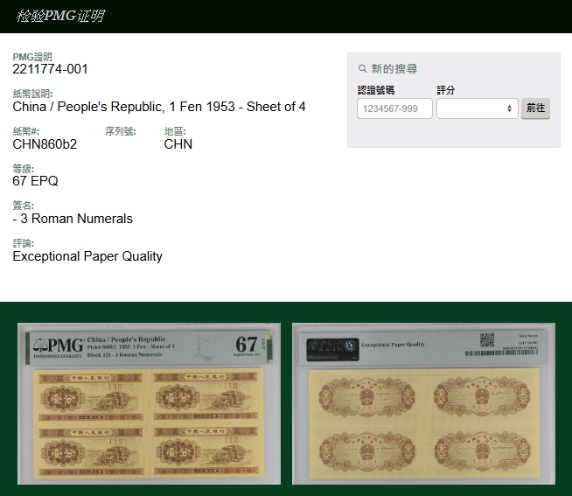Click the grade value 67 EPQ

[x=35, y=181]
